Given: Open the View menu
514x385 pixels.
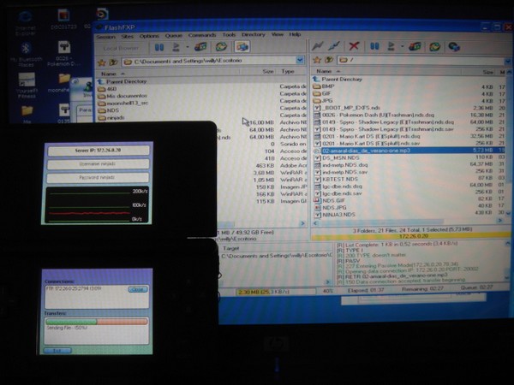Looking at the screenshot, I should (x=278, y=34).
